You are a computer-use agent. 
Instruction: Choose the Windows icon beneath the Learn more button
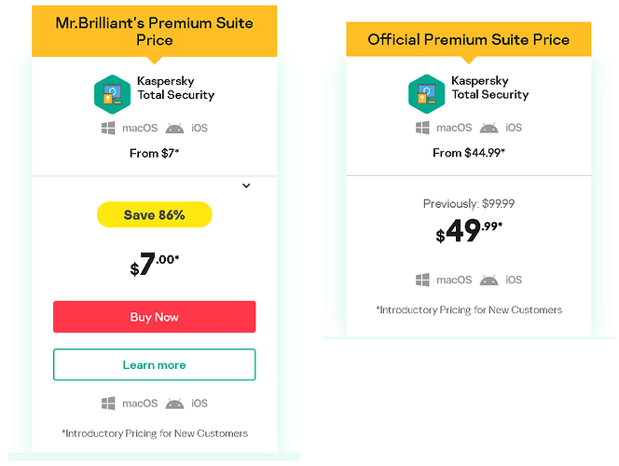[x=108, y=404]
